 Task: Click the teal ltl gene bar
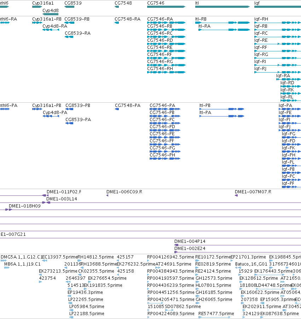click(222, 7)
